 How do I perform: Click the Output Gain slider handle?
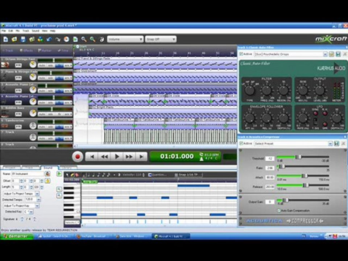coord(285,200)
